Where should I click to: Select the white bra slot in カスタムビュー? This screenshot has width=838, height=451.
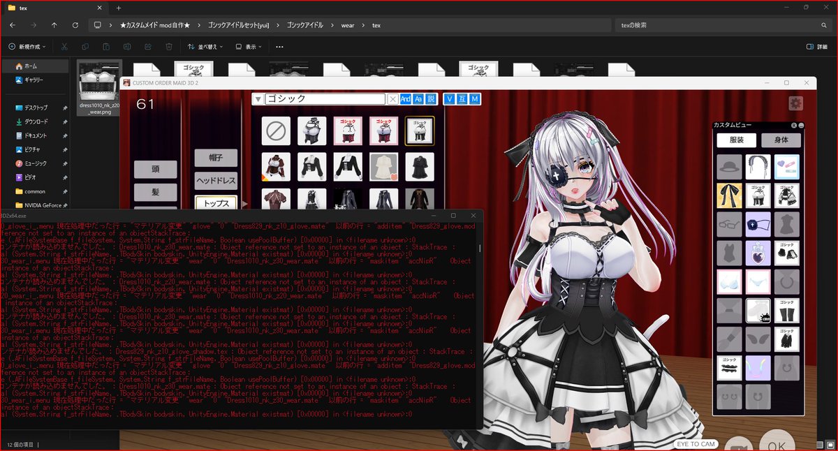click(x=729, y=281)
